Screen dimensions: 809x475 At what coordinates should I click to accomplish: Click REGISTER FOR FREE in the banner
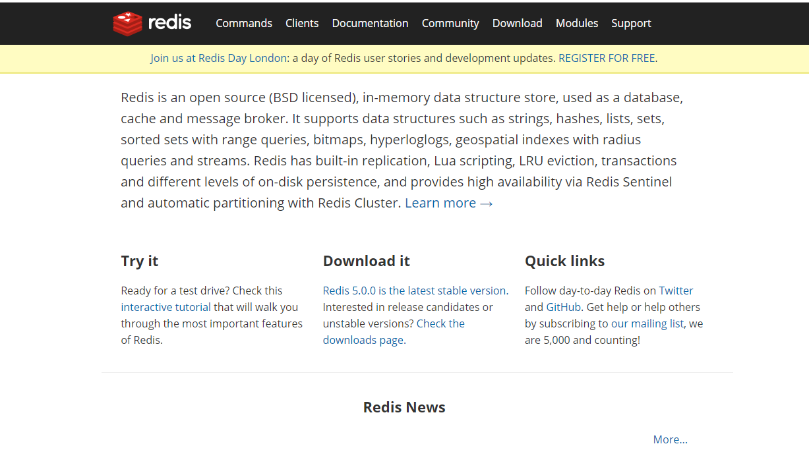pos(607,58)
